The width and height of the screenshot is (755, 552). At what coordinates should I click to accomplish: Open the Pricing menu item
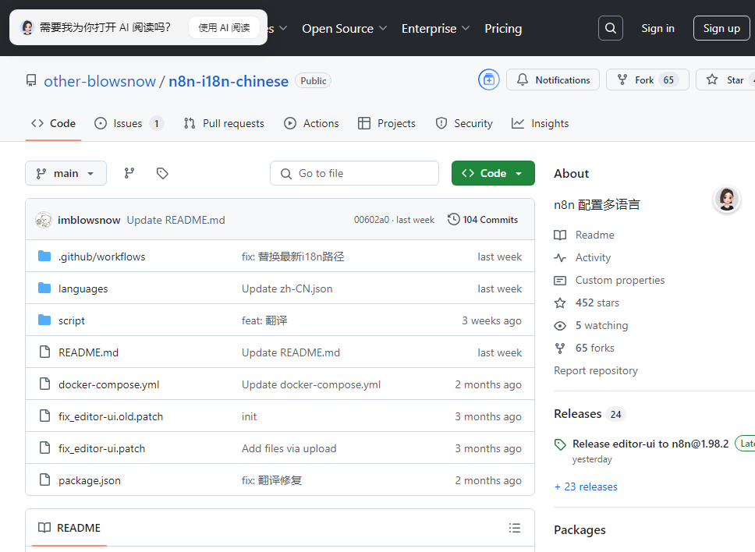click(x=503, y=29)
